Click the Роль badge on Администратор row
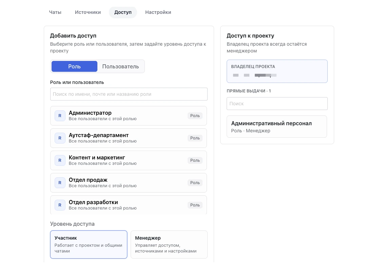This screenshot has width=382, height=264. (195, 116)
